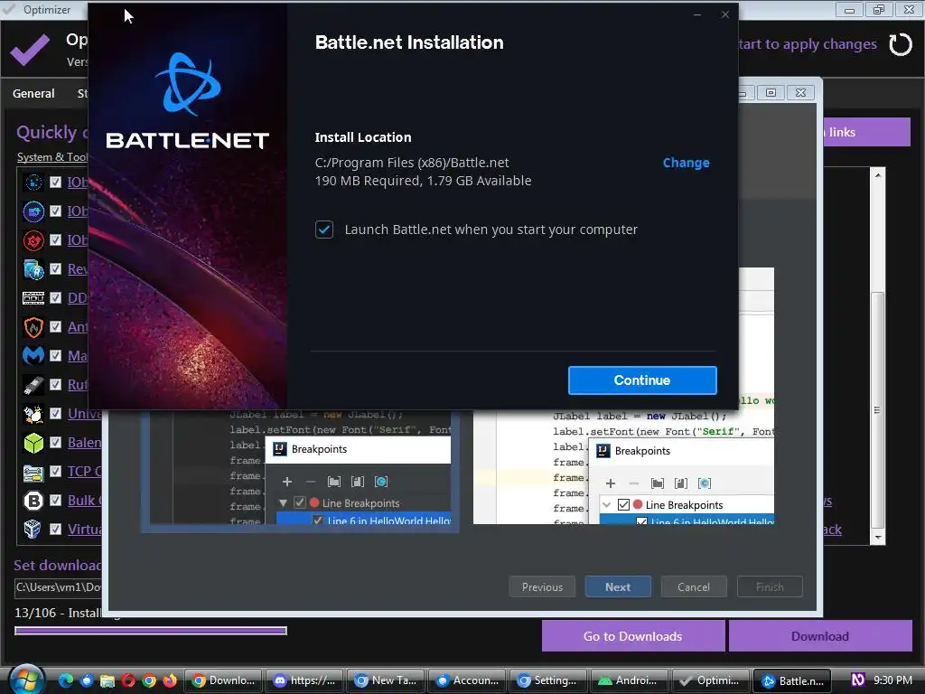Click the Rufus USB drive icon

coord(33,385)
